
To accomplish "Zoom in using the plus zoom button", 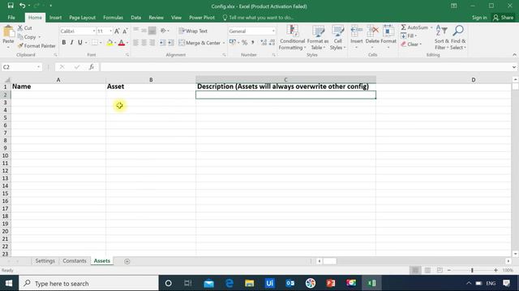I will 495,270.
